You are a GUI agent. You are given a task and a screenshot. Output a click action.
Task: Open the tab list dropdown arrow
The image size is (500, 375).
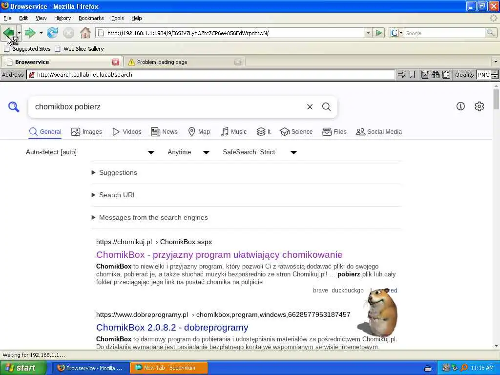pos(496,62)
